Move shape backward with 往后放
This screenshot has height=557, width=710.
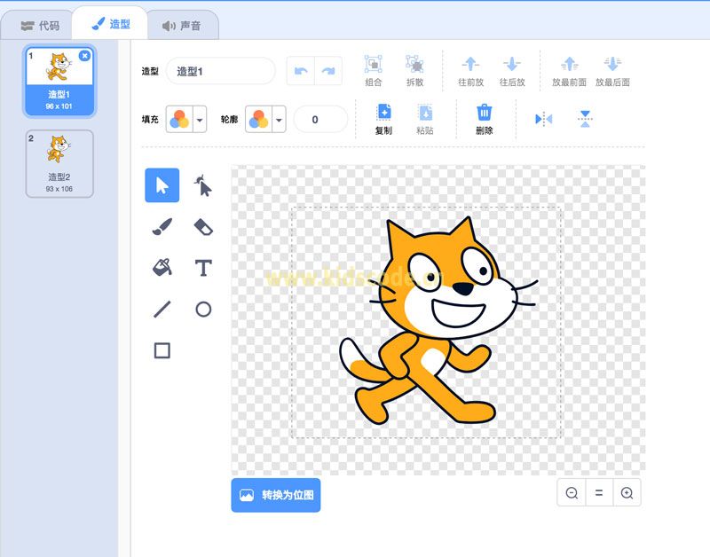(512, 71)
